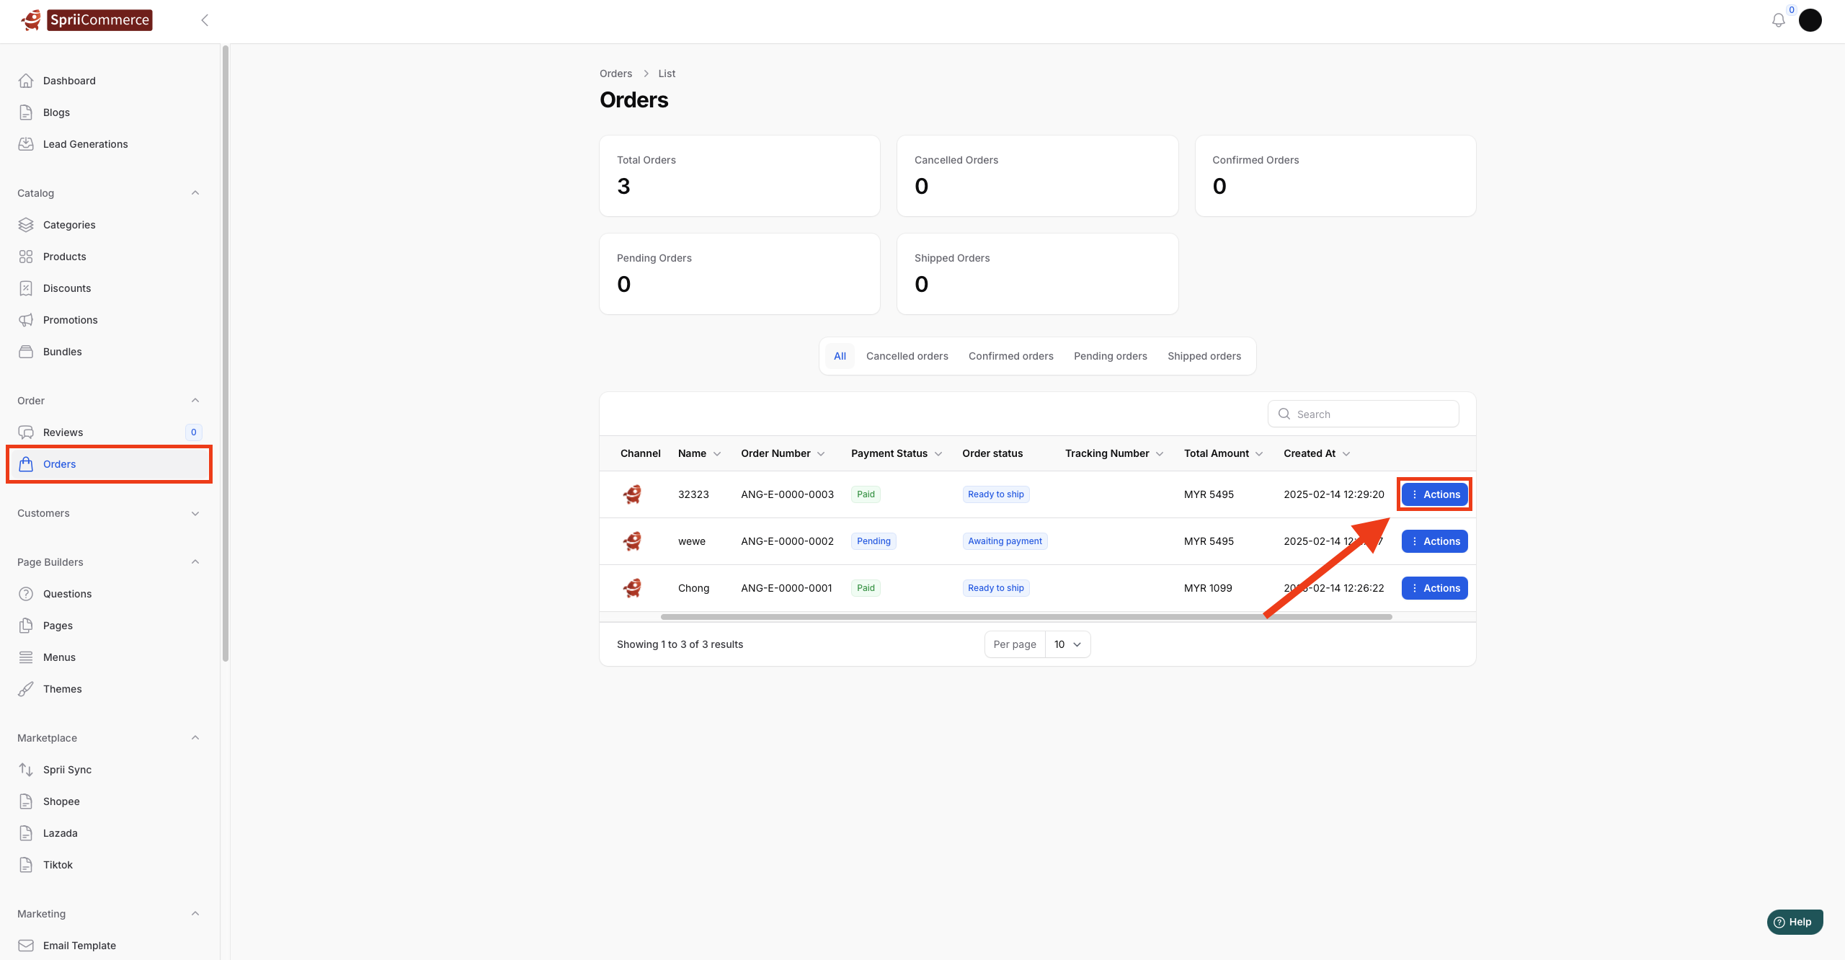Expand the Customers section
Image resolution: width=1845 pixels, height=960 pixels.
[x=195, y=513]
